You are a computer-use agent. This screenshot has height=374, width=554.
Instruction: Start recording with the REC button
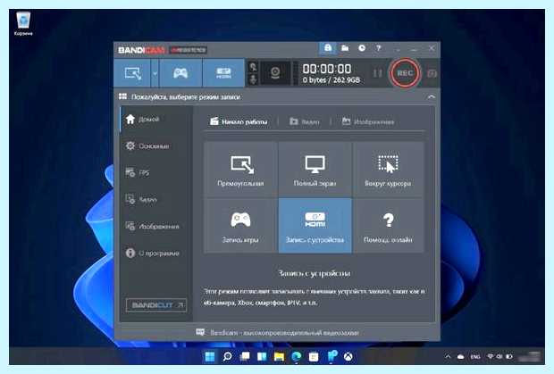pos(405,73)
